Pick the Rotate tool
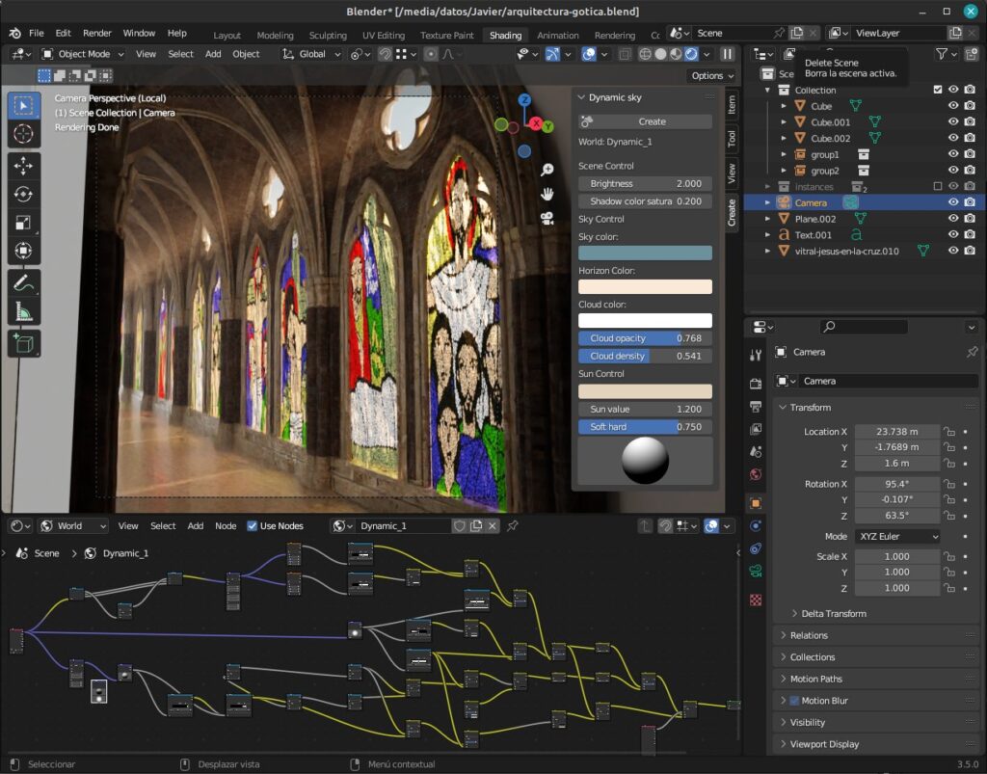The width and height of the screenshot is (987, 774). pyautogui.click(x=23, y=195)
